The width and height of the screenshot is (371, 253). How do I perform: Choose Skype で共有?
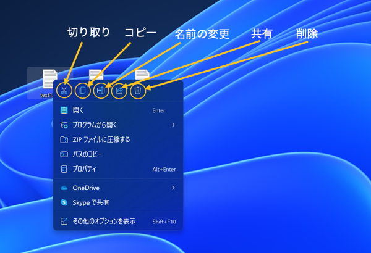[118, 202]
